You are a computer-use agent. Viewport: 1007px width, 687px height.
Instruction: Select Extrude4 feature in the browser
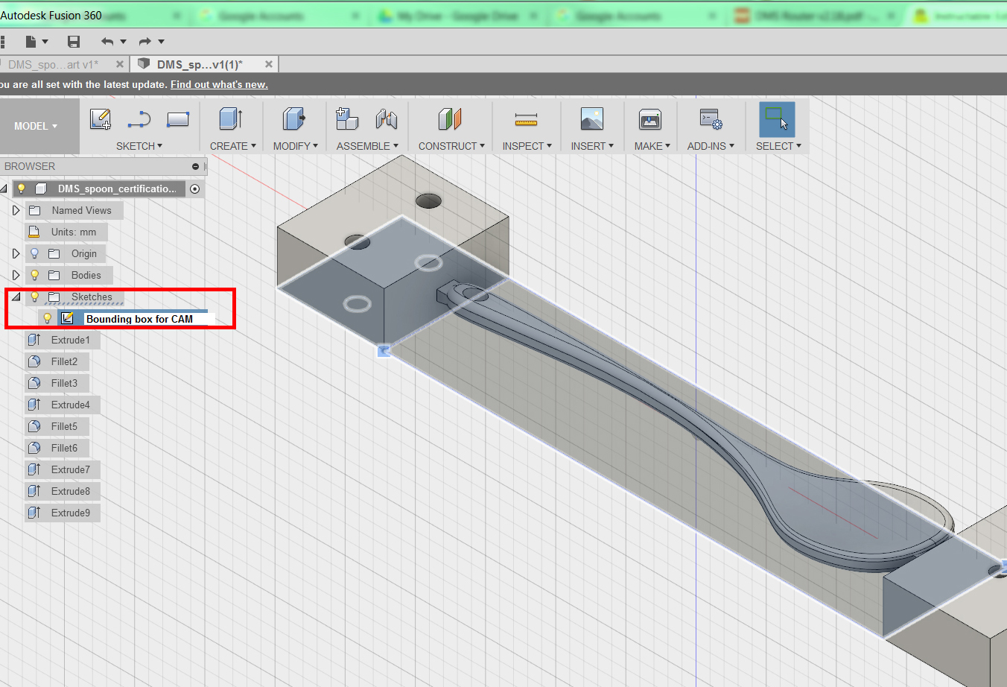[70, 405]
